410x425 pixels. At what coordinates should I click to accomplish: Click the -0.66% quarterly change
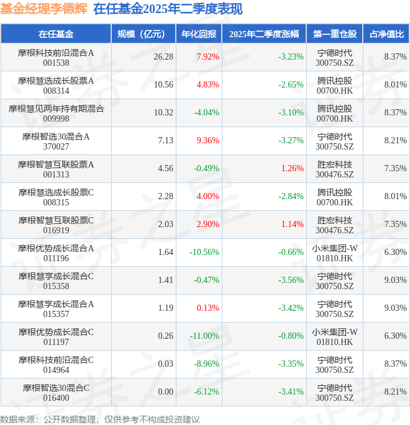coord(291,252)
